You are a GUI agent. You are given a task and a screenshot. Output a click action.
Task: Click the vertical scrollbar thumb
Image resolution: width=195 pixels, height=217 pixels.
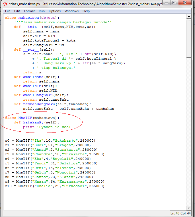pyautogui.click(x=189, y=39)
